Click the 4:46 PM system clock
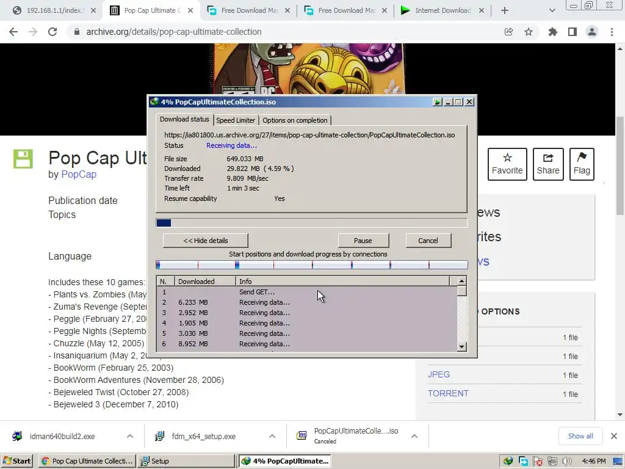This screenshot has height=469, width=625. point(593,461)
